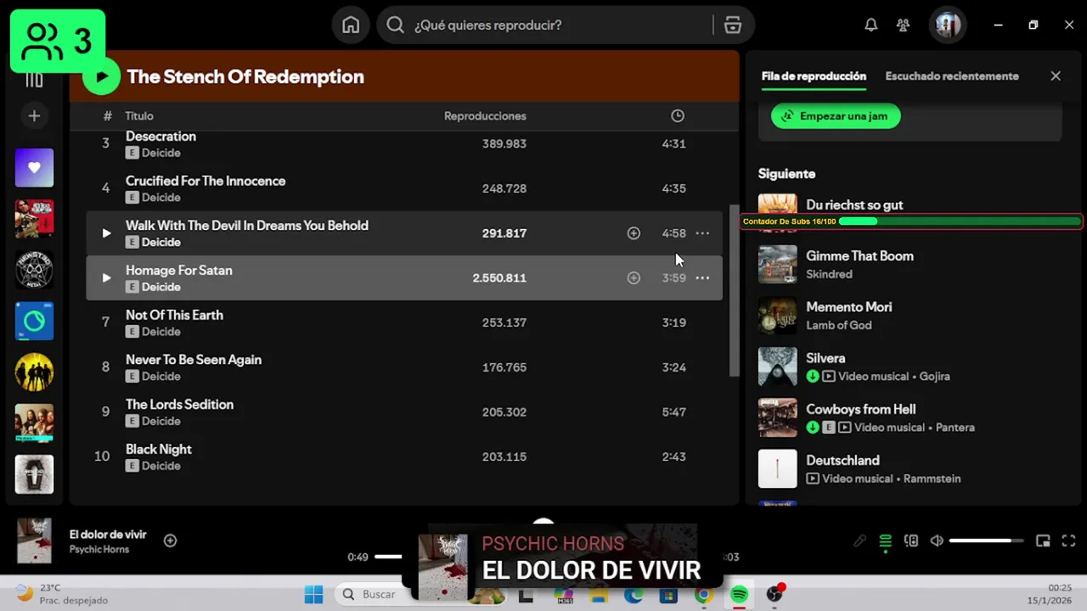Open friend activity icon
The image size is (1087, 611).
(903, 25)
